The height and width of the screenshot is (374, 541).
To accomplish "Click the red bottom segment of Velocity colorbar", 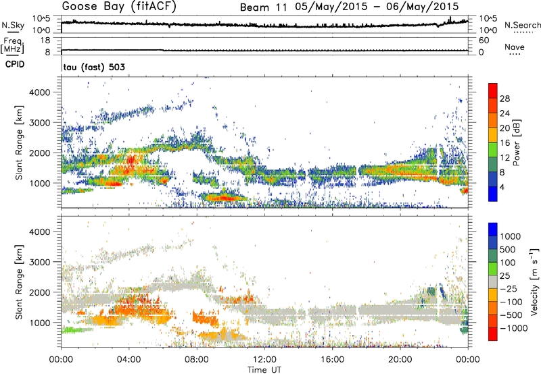I will tap(493, 334).
